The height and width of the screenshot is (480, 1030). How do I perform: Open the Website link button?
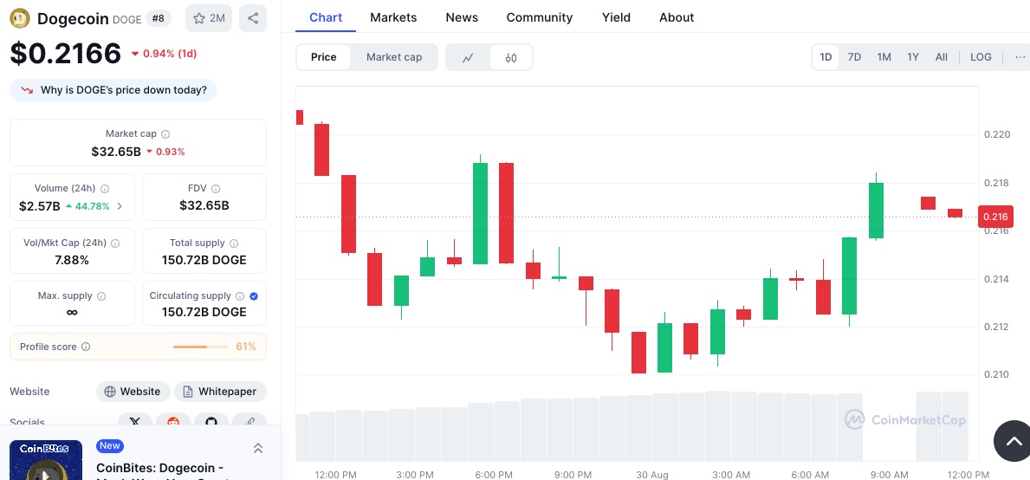(133, 392)
